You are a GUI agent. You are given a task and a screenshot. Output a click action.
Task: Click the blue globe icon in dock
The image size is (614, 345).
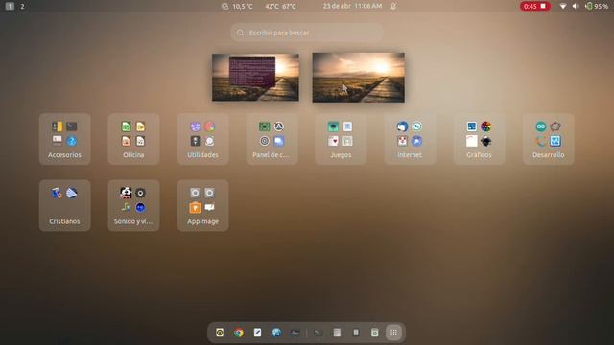[276, 333]
